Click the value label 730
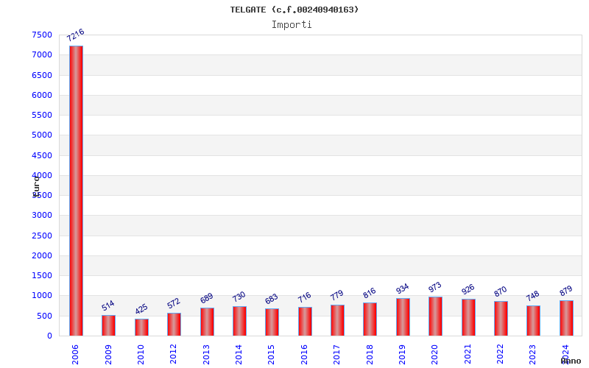589x368 pixels. (x=239, y=297)
